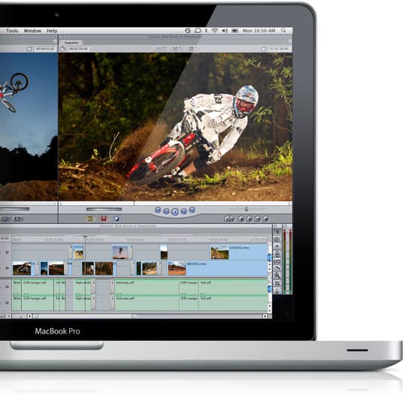The height and width of the screenshot is (404, 406).
Task: Go to next edit in Canvas transport
Action: coord(192,210)
